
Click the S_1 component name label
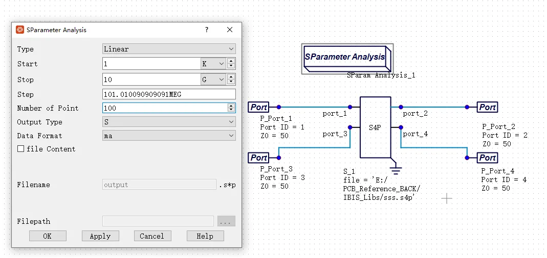(349, 171)
